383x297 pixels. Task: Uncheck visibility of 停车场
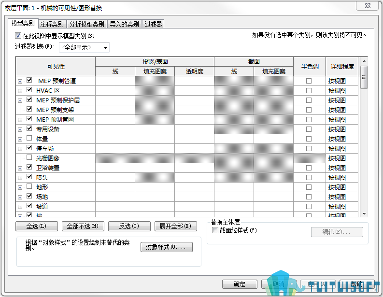click(x=29, y=148)
